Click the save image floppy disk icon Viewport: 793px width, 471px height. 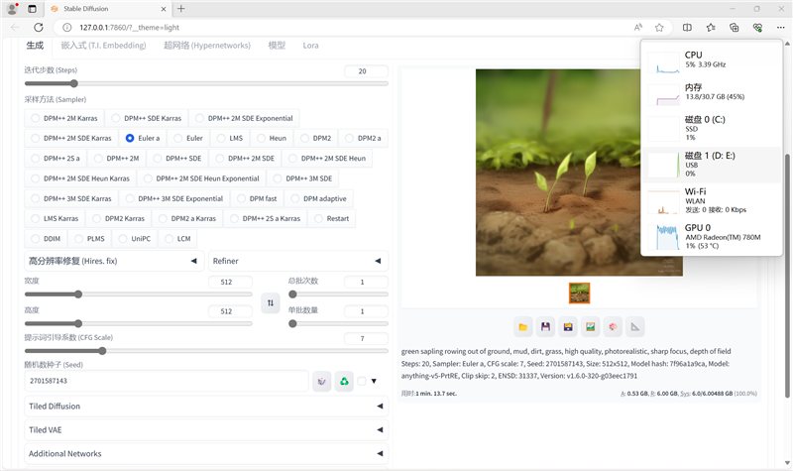click(544, 326)
